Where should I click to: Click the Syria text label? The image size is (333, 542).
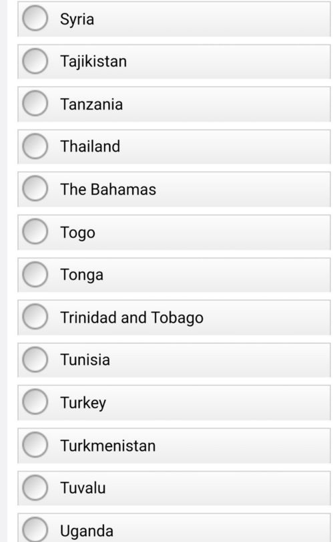tap(77, 19)
